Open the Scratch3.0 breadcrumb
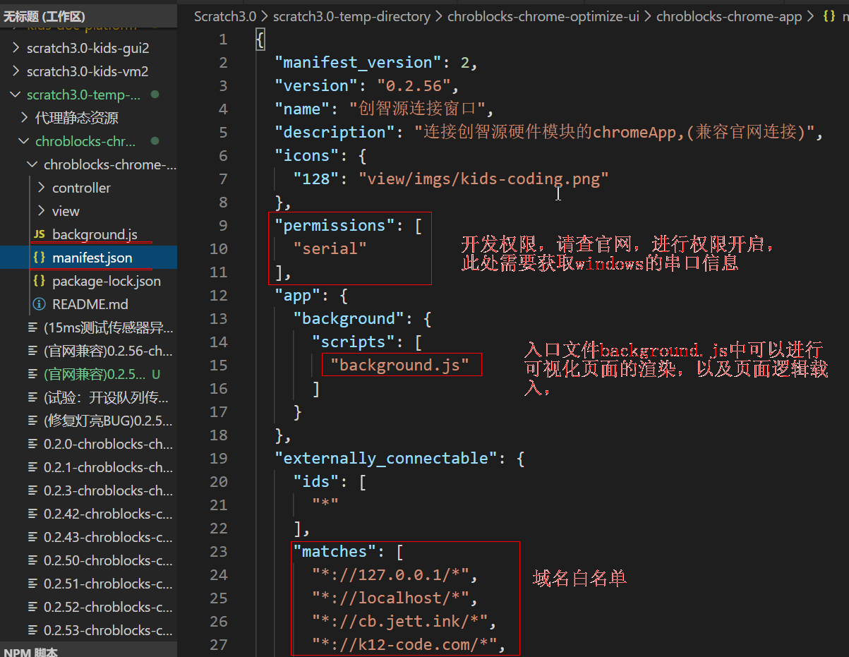Viewport: 849px width, 657px height. 224,16
